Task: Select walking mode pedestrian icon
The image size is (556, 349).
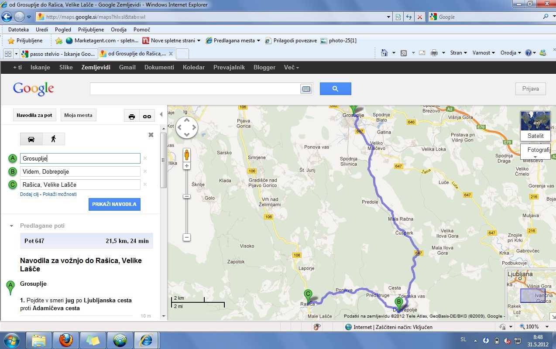Action: pos(54,139)
